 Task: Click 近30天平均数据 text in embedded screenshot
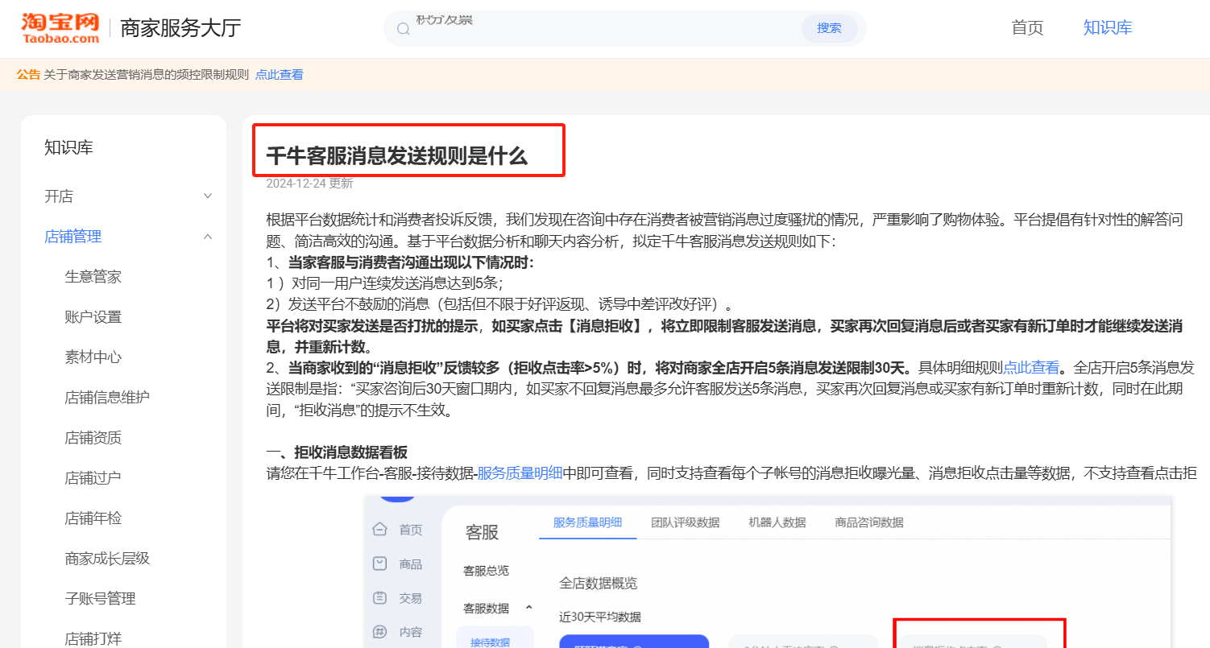click(x=600, y=617)
